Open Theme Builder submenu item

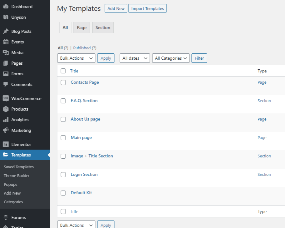click(x=17, y=176)
